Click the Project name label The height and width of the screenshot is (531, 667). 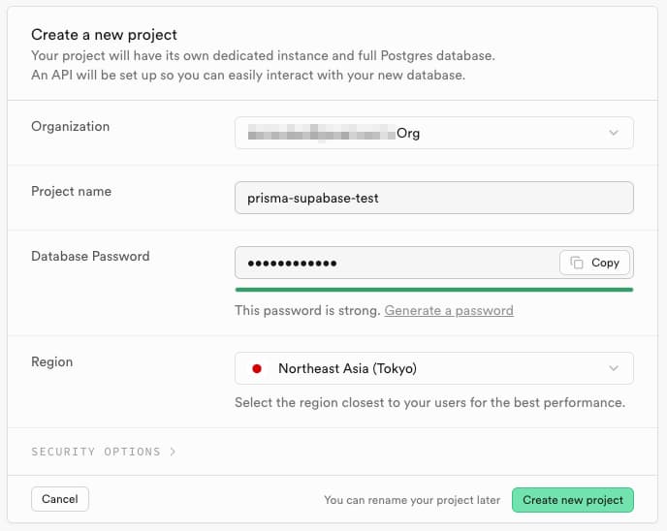pos(72,191)
